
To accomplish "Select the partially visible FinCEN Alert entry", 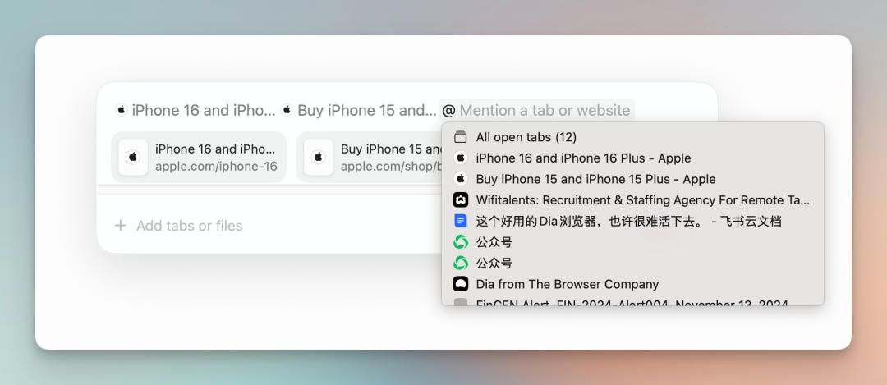I will click(632, 302).
